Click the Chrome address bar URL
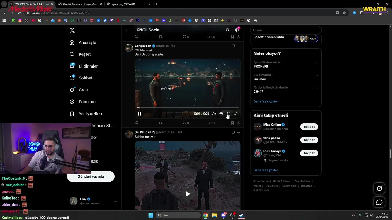 point(60,13)
